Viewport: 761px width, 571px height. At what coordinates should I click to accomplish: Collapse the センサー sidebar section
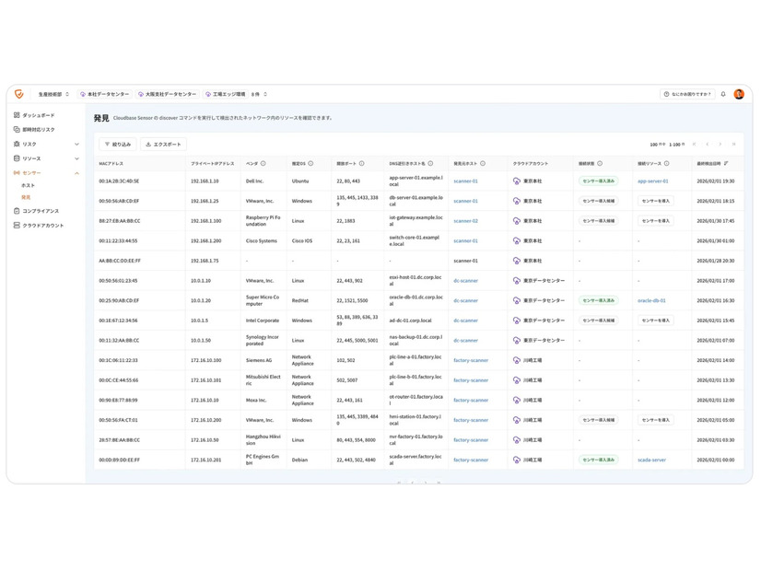(76, 173)
